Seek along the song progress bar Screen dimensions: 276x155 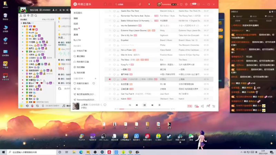[x=144, y=109]
